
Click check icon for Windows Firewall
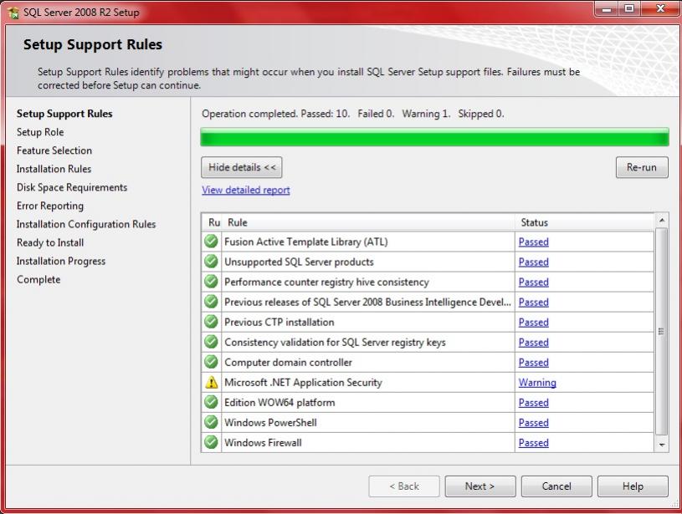pyautogui.click(x=211, y=442)
